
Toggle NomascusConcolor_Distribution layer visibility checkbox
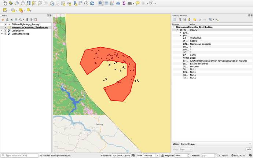[5, 27]
